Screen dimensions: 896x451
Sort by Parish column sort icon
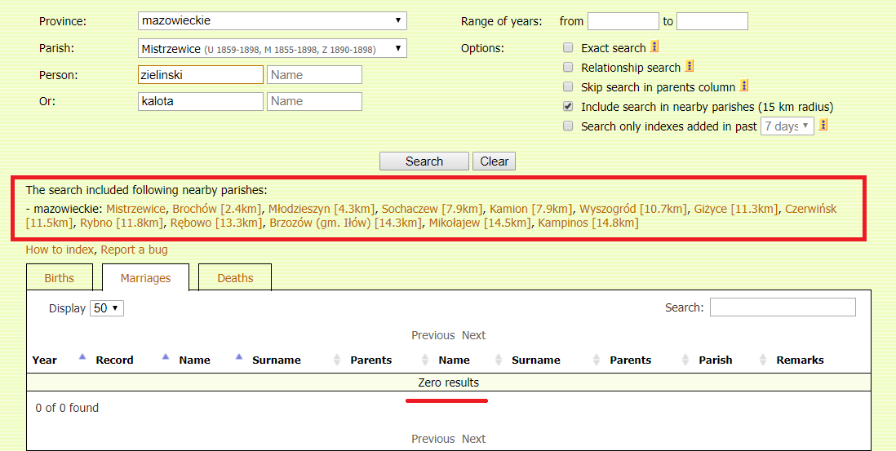(763, 360)
